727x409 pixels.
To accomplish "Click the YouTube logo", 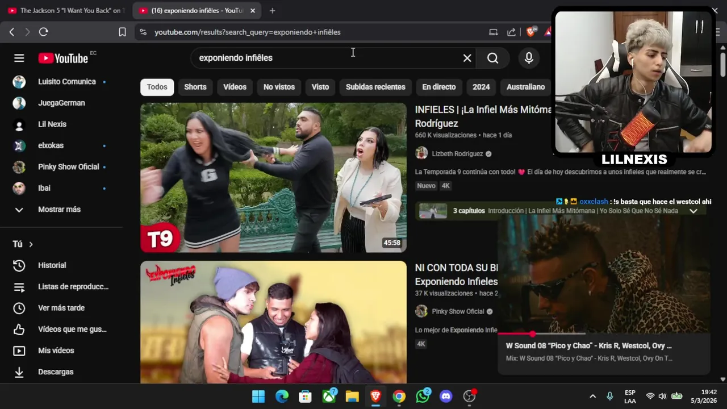I will click(x=63, y=58).
